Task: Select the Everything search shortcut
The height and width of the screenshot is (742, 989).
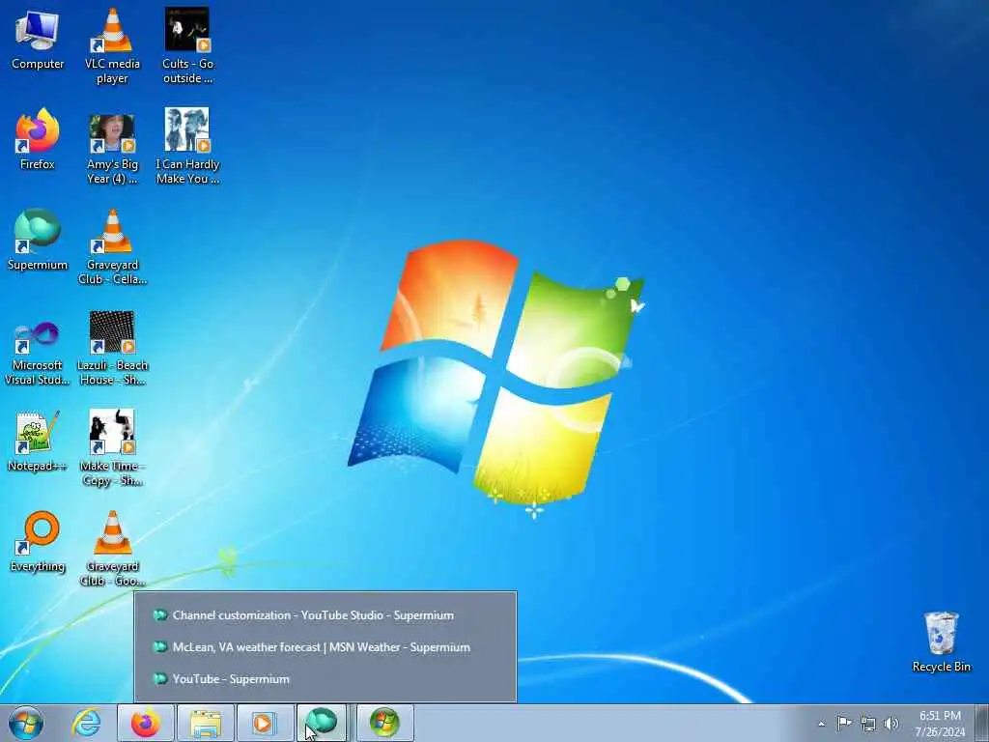Action: [38, 542]
